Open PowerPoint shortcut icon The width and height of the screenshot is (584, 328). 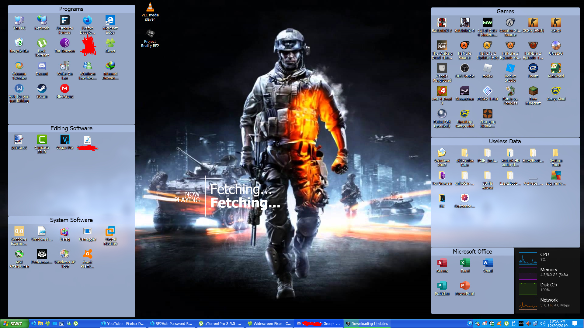tap(465, 288)
